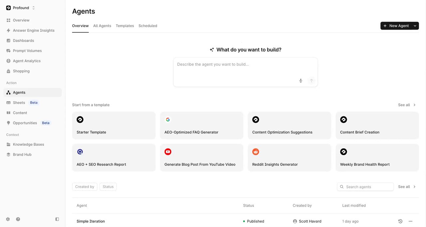
Task: Open the Created by filter
Action: click(x=85, y=187)
